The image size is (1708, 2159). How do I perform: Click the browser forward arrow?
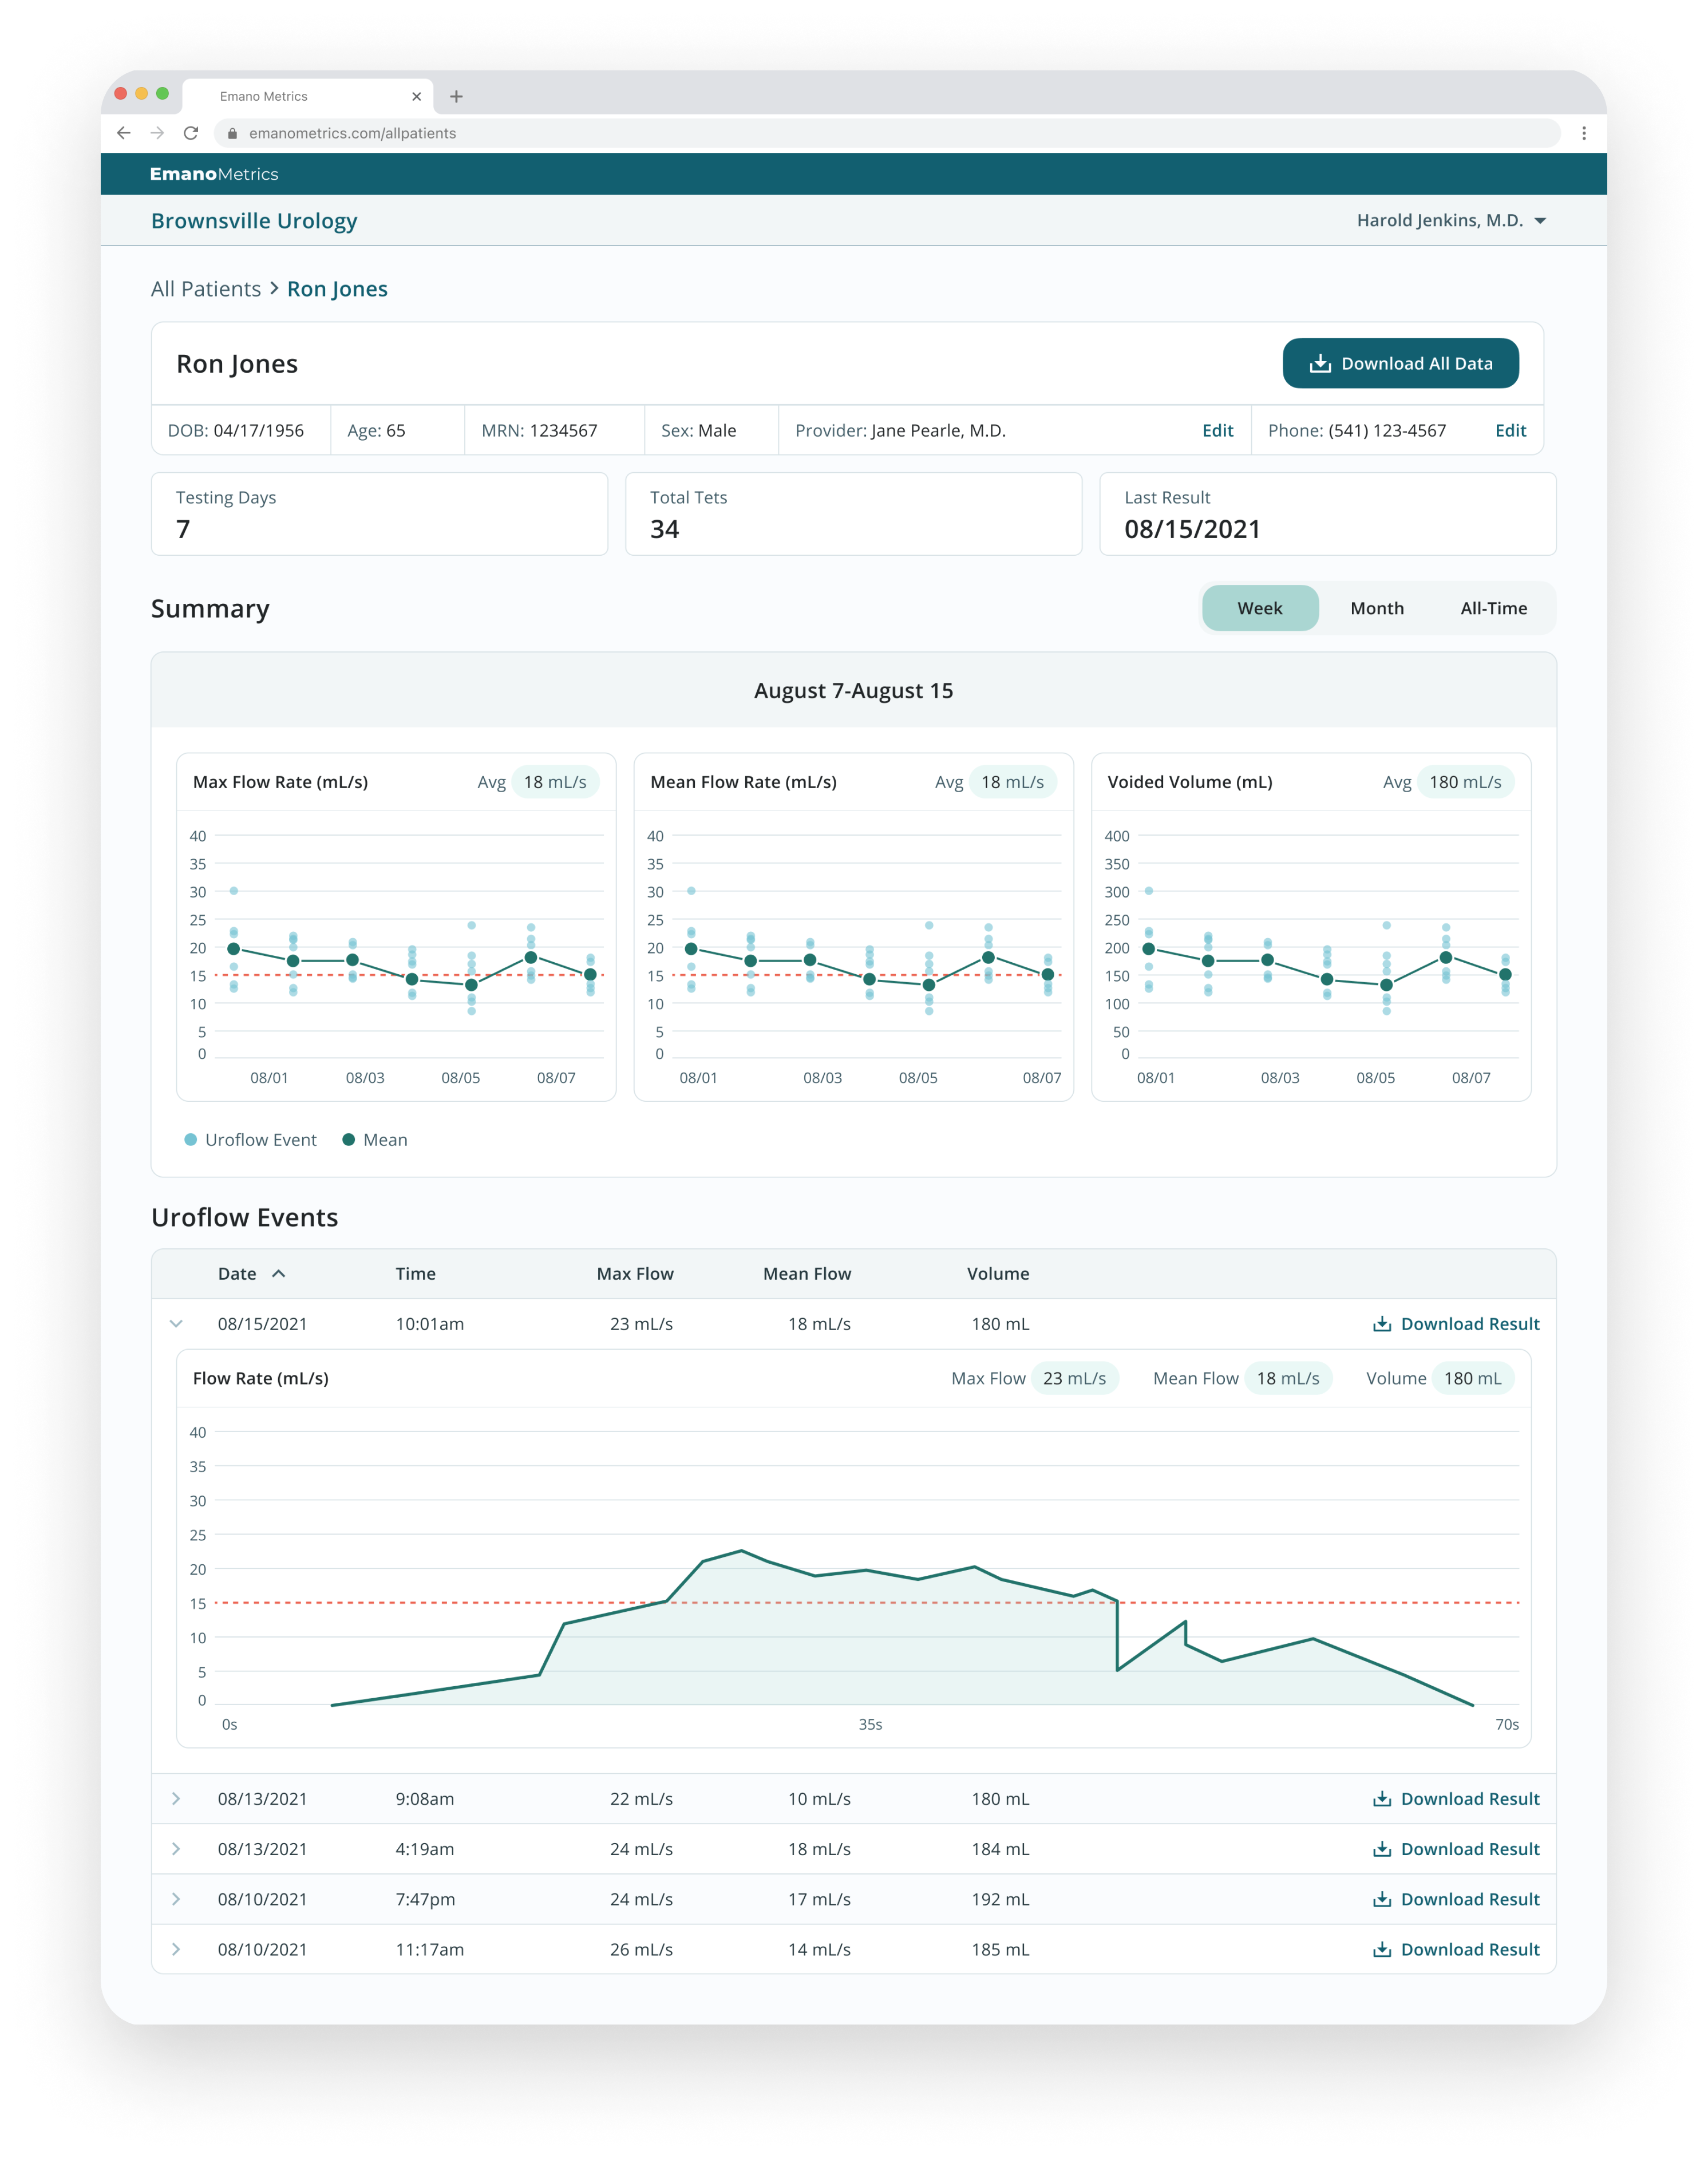[157, 133]
